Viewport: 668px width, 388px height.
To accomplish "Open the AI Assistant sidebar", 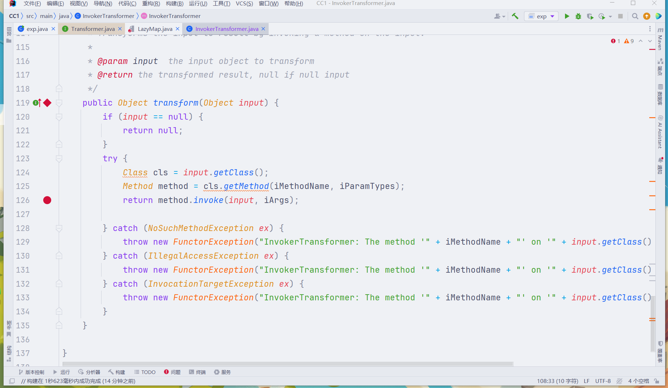I will [660, 133].
